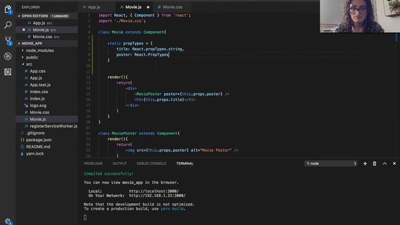Open the DEBUG CONSOLE panel tab
The image size is (400, 225).
click(151, 164)
